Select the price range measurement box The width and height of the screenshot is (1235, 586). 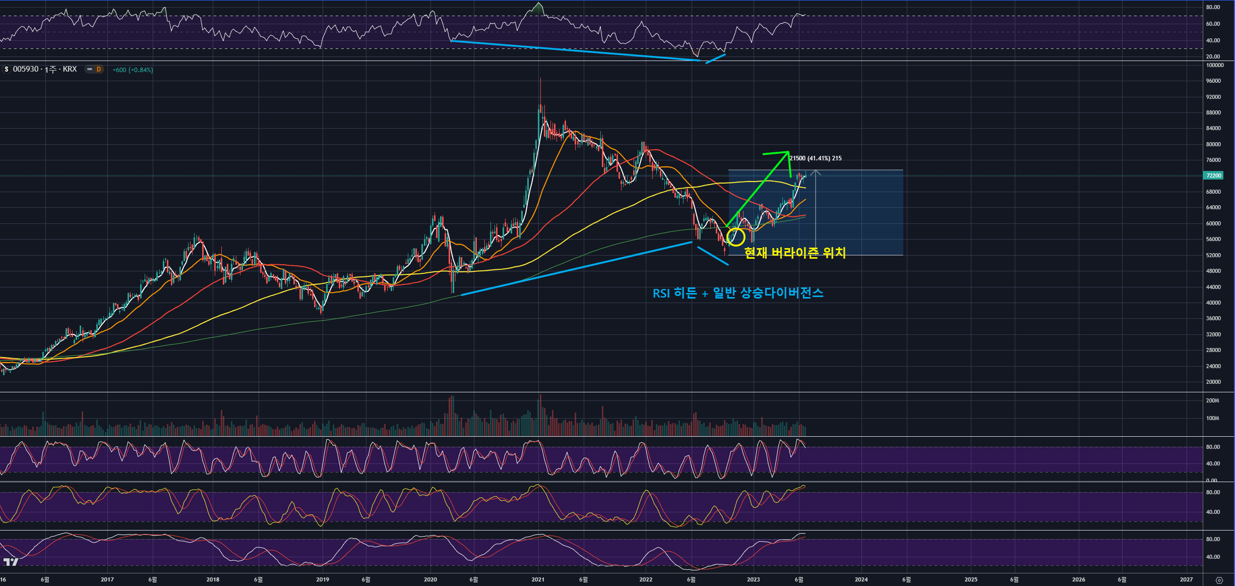pyautogui.click(x=857, y=222)
